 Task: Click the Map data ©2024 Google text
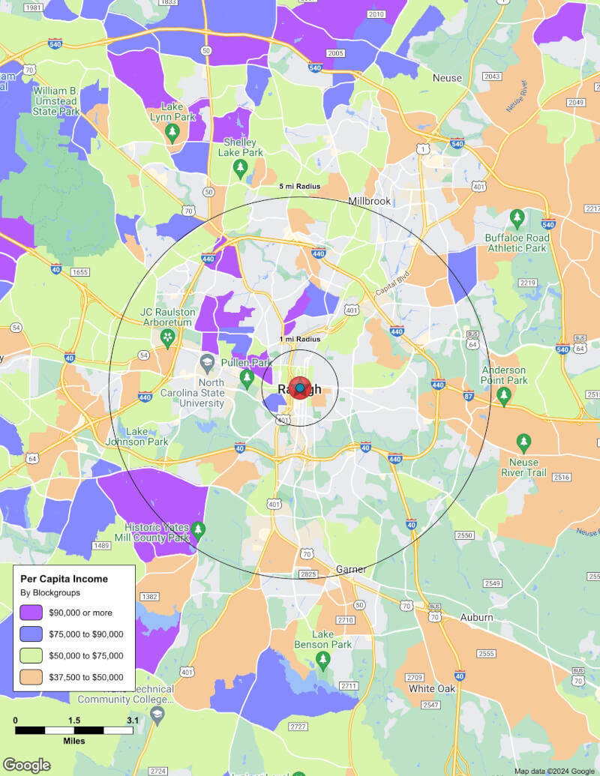point(553,771)
